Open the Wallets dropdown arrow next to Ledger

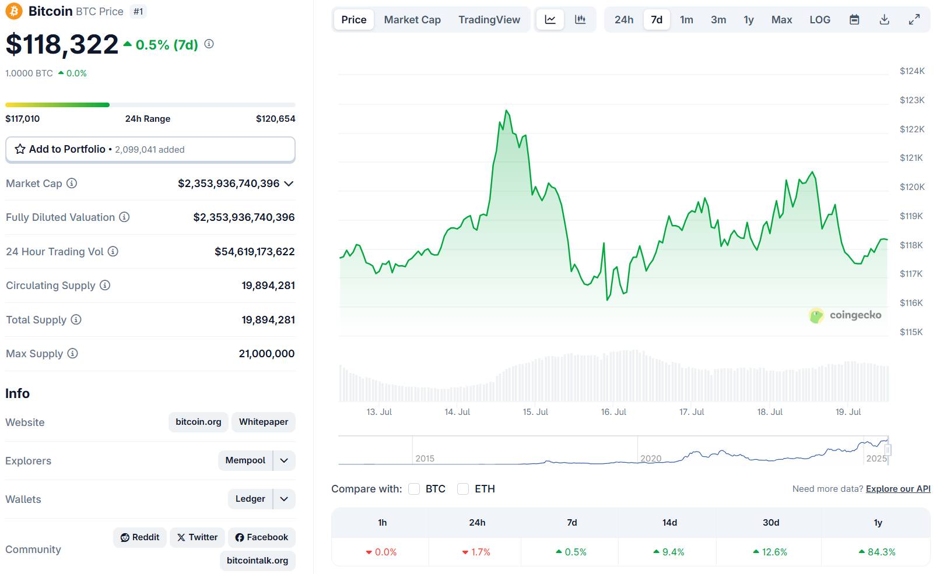(284, 499)
